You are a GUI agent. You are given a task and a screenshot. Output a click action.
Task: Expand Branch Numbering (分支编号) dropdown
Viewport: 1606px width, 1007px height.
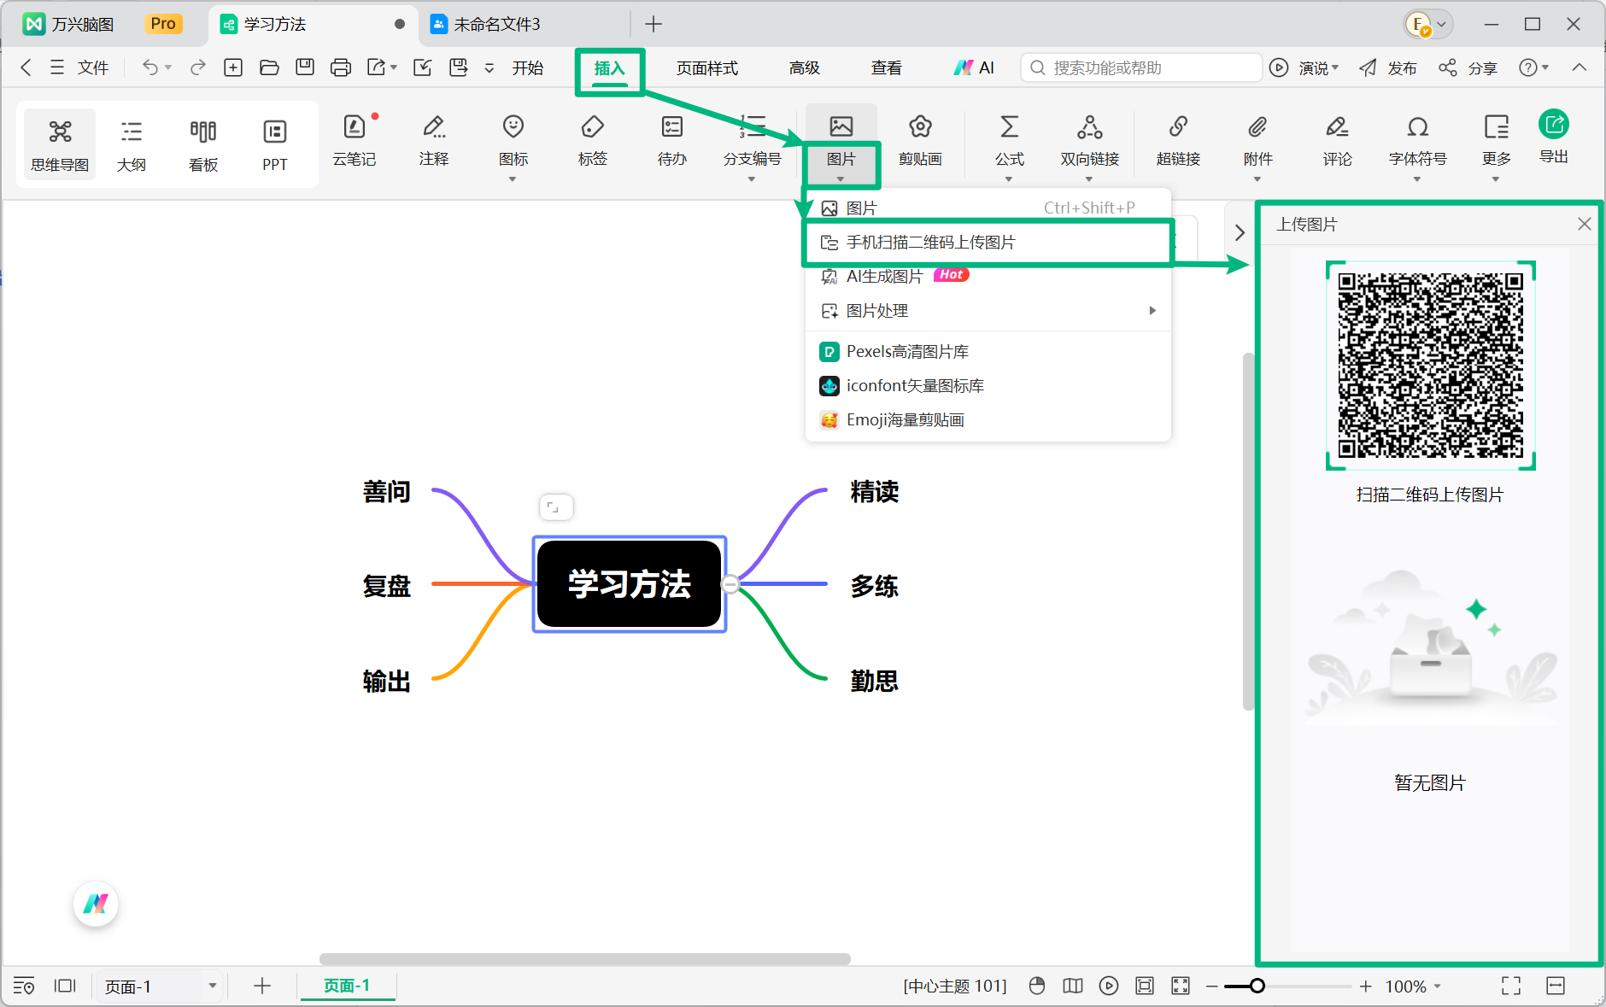(x=752, y=179)
